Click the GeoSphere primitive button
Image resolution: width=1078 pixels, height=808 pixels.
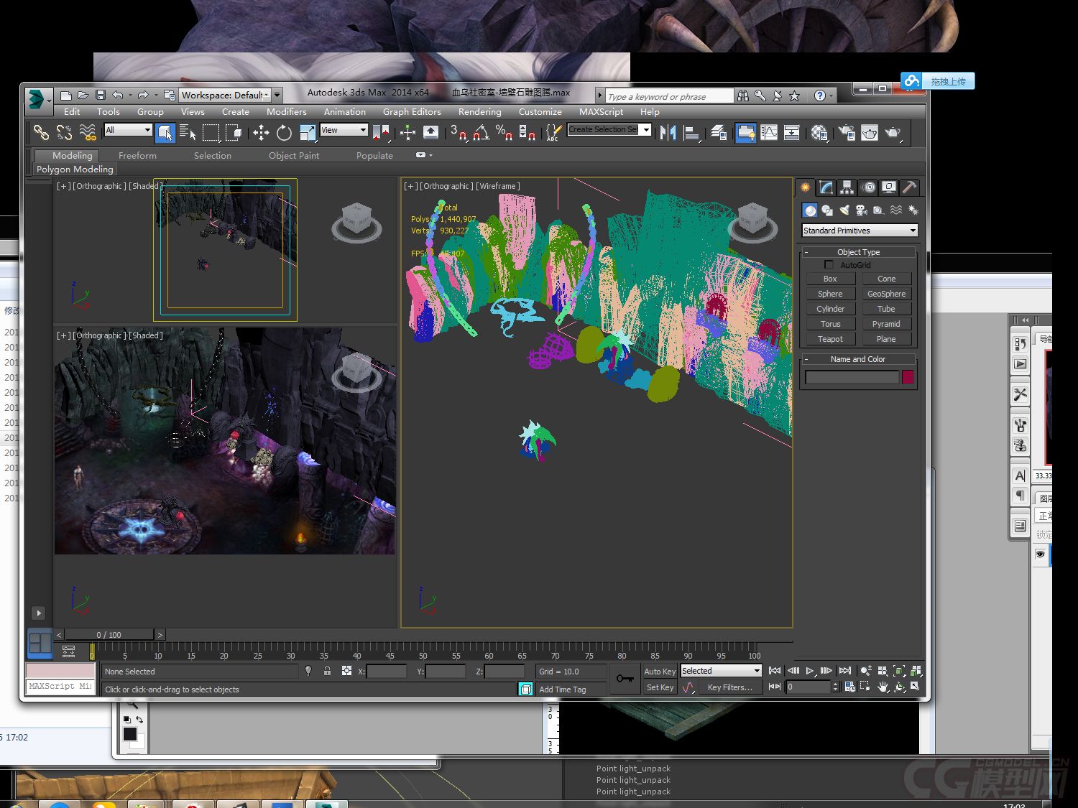(886, 294)
